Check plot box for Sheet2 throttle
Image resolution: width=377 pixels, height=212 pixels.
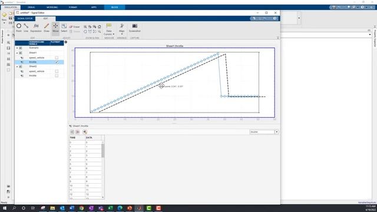click(x=57, y=76)
